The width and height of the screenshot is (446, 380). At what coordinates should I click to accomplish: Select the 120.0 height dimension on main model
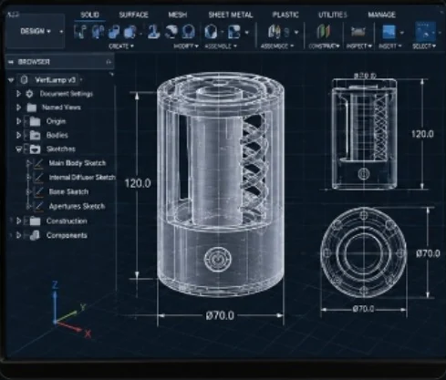coord(138,183)
